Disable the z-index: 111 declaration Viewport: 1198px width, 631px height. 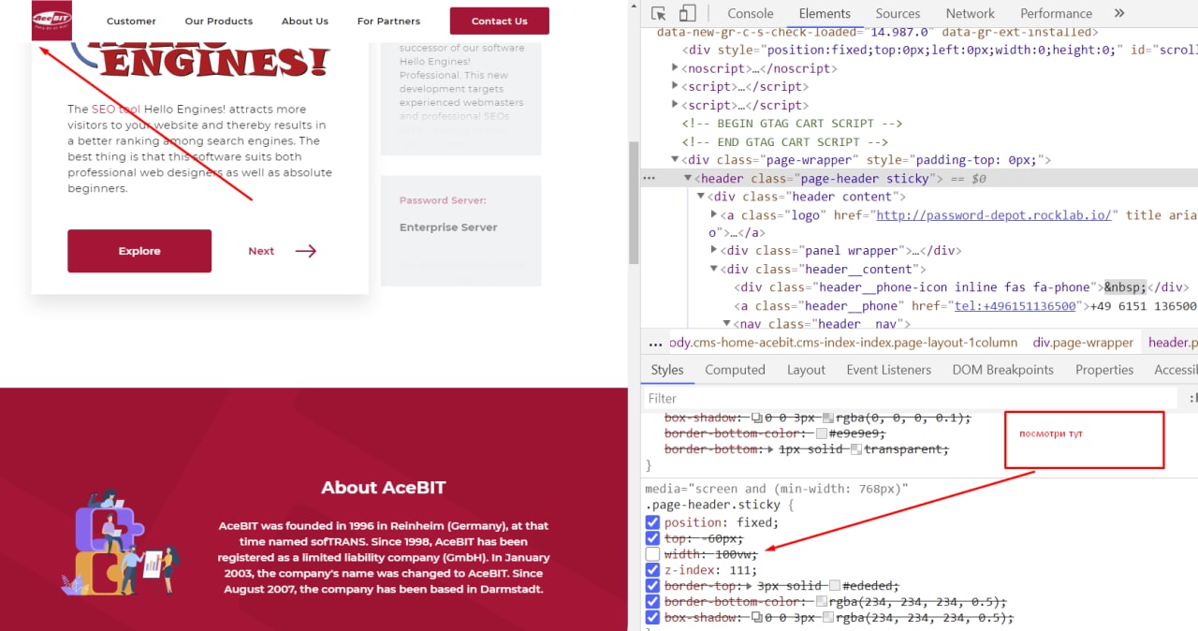(x=652, y=570)
